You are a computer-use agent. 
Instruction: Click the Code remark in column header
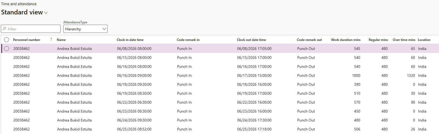(x=188, y=40)
